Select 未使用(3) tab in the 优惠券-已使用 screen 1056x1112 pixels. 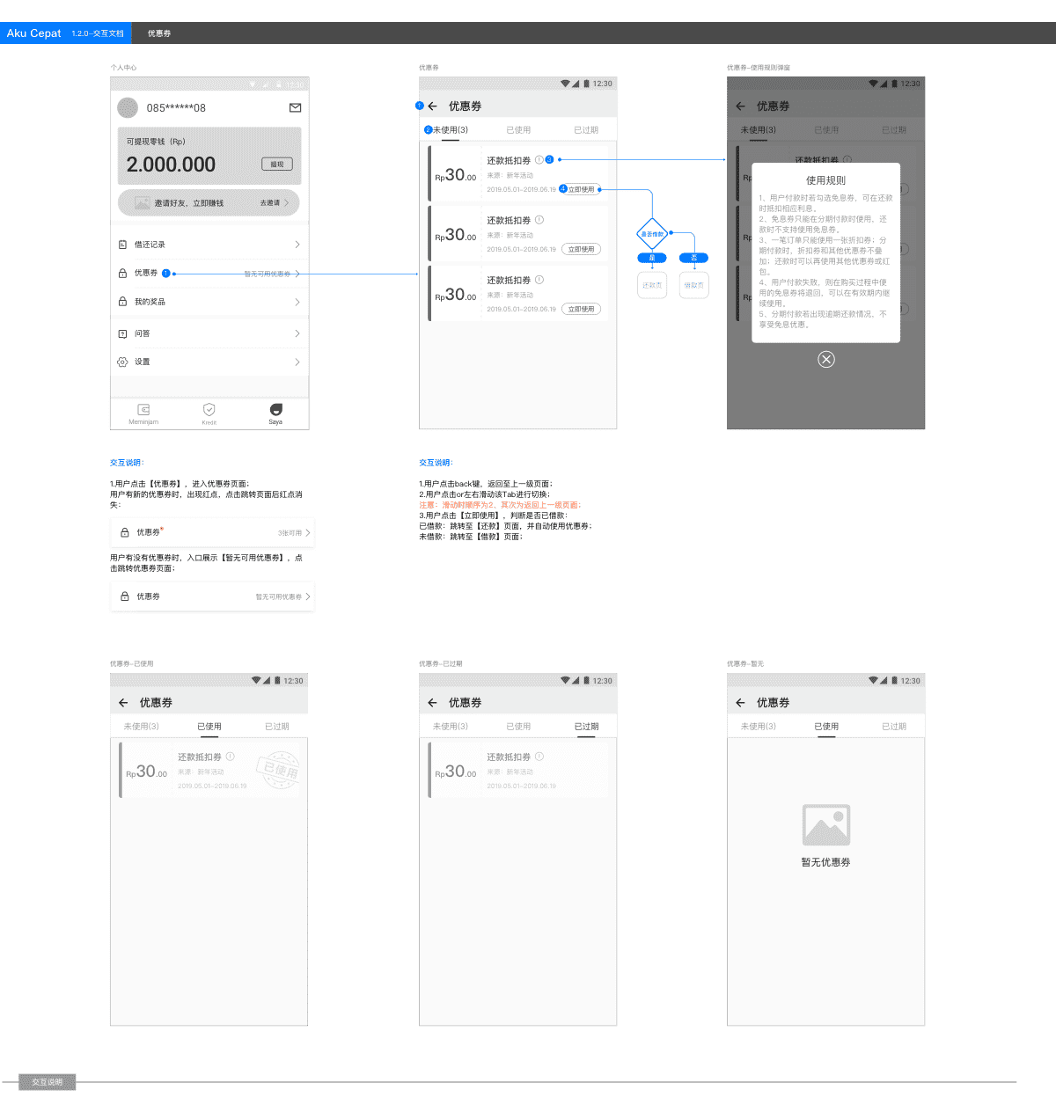point(141,727)
